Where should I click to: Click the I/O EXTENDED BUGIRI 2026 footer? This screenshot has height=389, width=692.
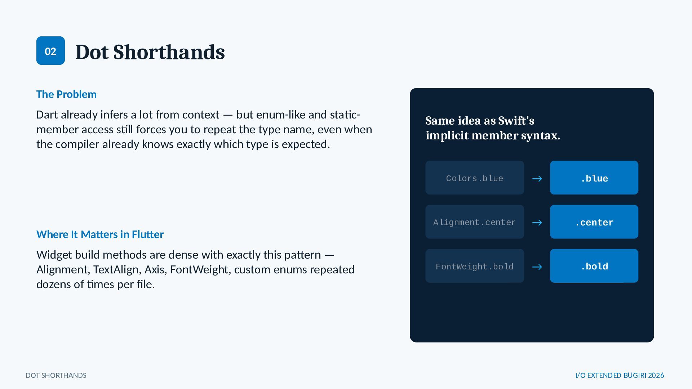pos(620,375)
